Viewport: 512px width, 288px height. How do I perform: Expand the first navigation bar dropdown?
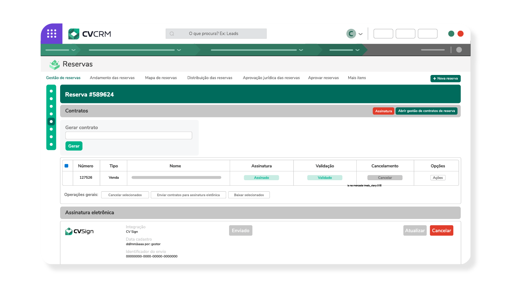(x=73, y=50)
